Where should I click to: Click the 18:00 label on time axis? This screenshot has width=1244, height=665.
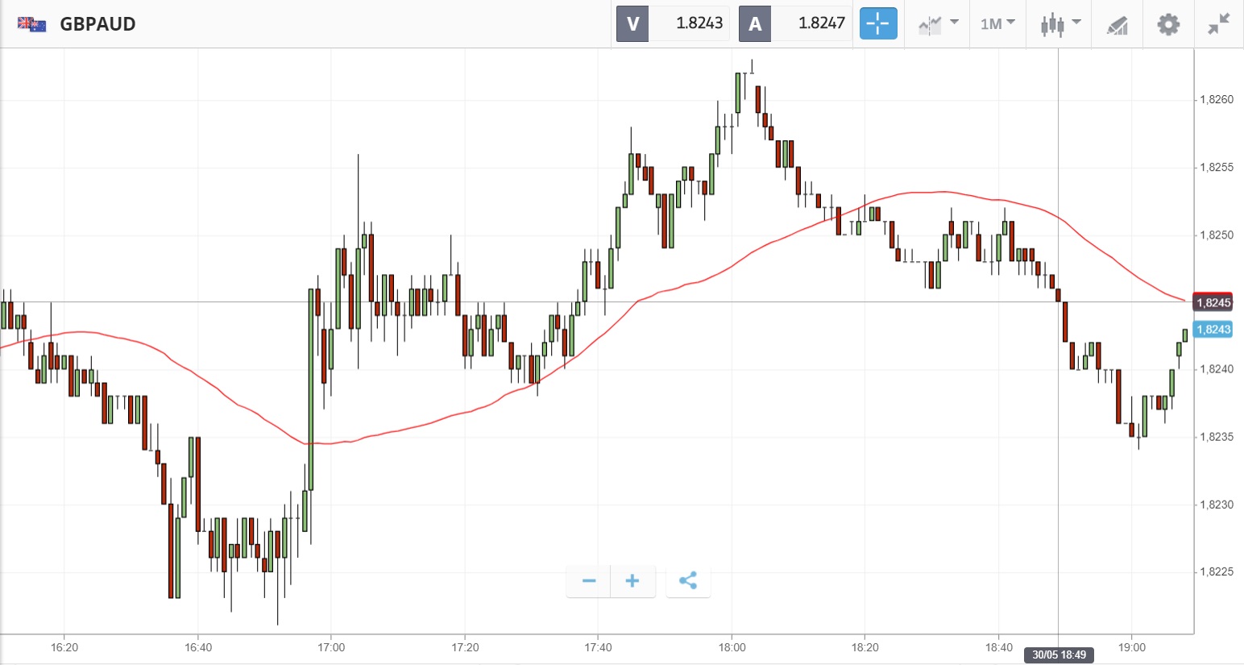[732, 647]
